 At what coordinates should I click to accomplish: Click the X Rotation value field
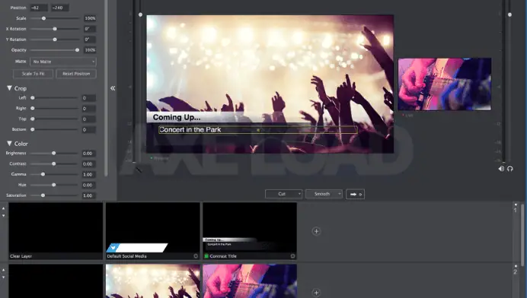[90, 29]
